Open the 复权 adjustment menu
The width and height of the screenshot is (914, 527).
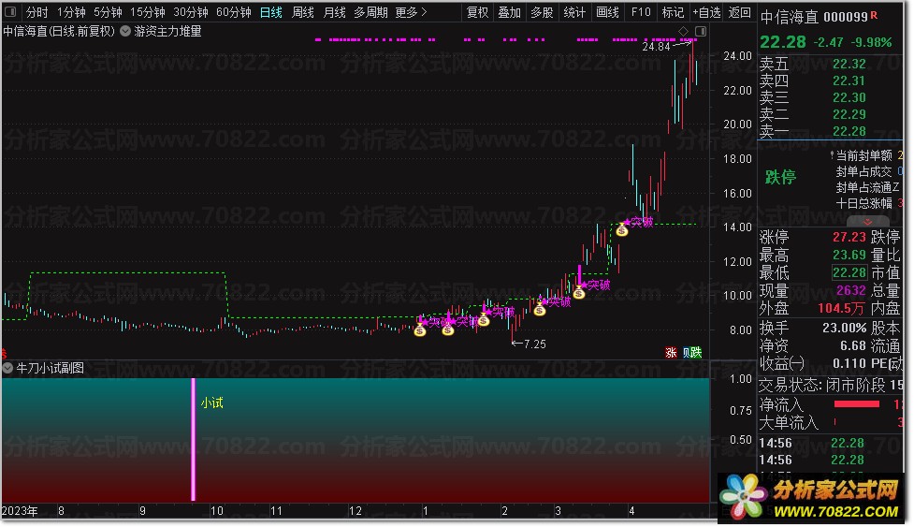477,12
